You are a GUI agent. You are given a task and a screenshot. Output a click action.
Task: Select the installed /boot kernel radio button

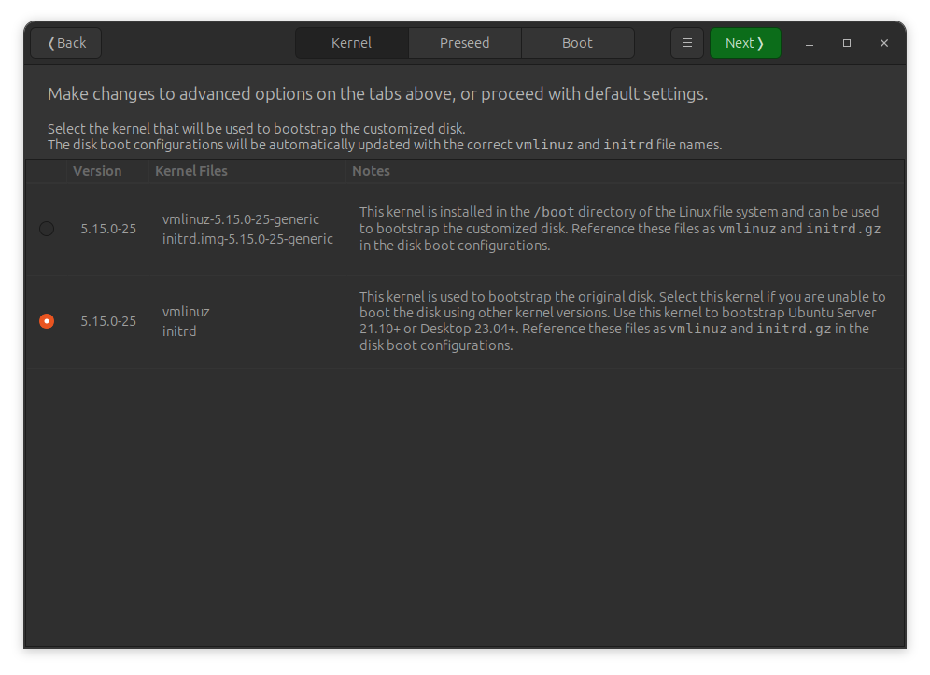point(47,228)
